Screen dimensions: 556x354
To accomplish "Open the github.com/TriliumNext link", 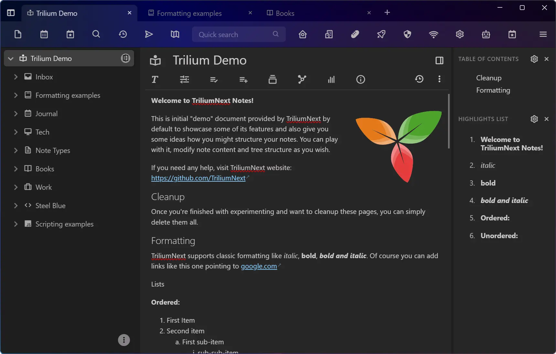I will 198,178.
